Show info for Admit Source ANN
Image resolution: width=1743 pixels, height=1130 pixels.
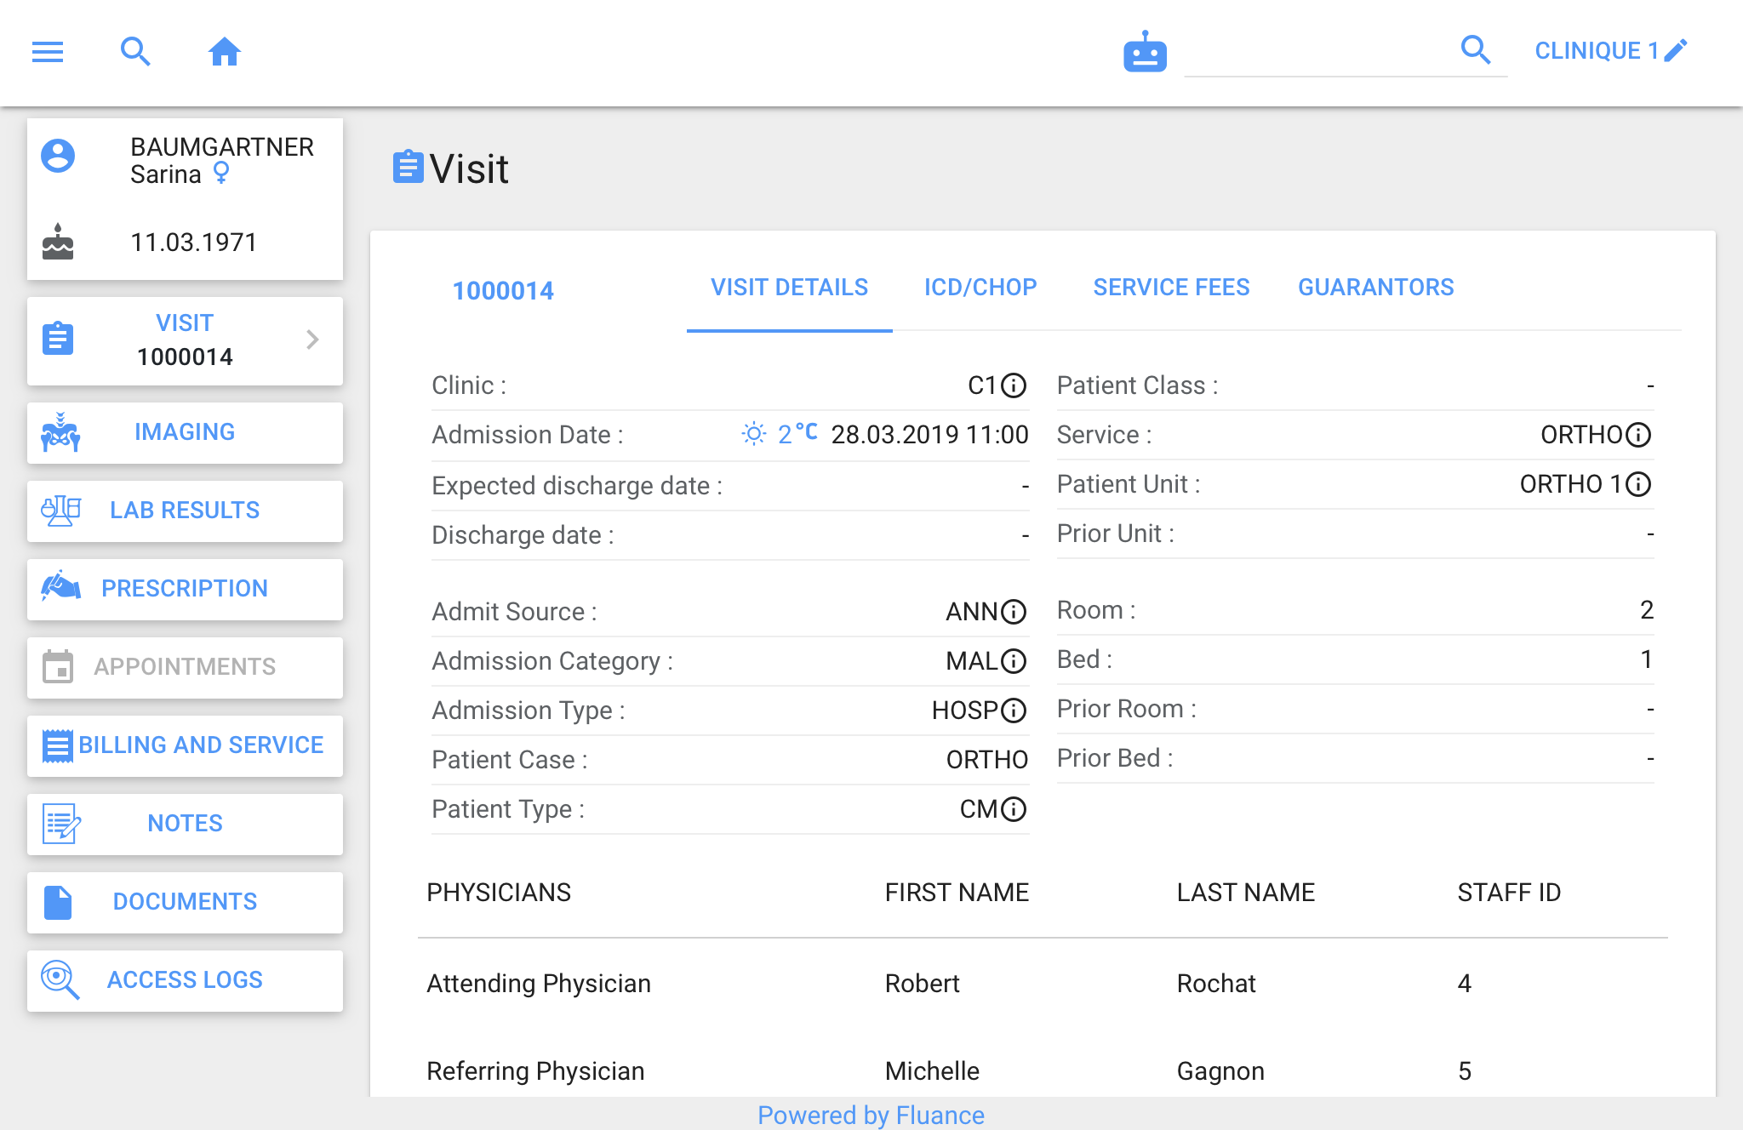[1014, 612]
